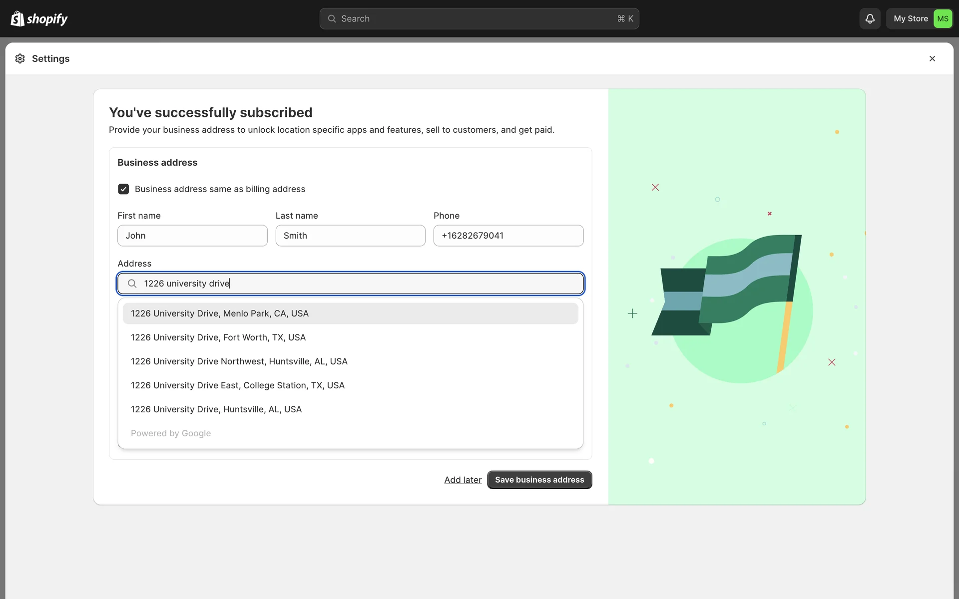Click Save business address button
The image size is (959, 599).
539,480
